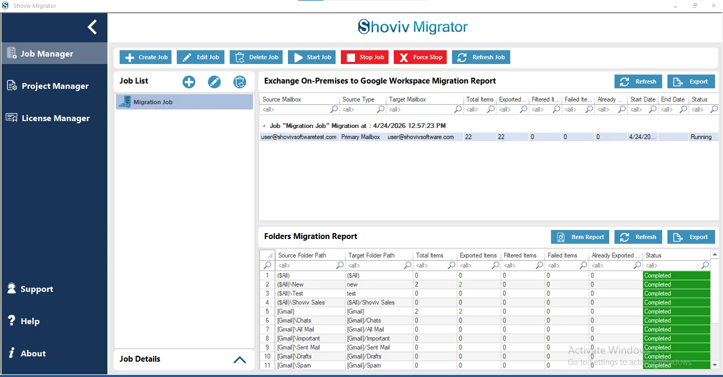Screen dimensions: 723x377
Task: Click Target Folder Path filter search icon
Action: [408, 265]
